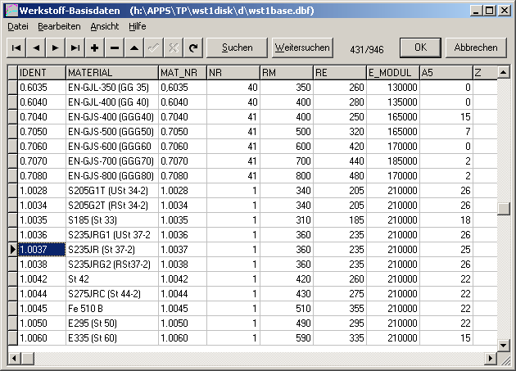
Task: Select the row for Fe 510 B
Action: click(x=111, y=309)
